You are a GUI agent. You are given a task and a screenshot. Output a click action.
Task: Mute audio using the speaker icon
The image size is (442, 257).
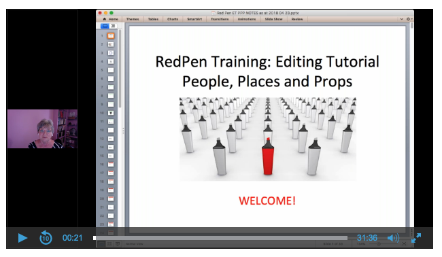point(393,238)
